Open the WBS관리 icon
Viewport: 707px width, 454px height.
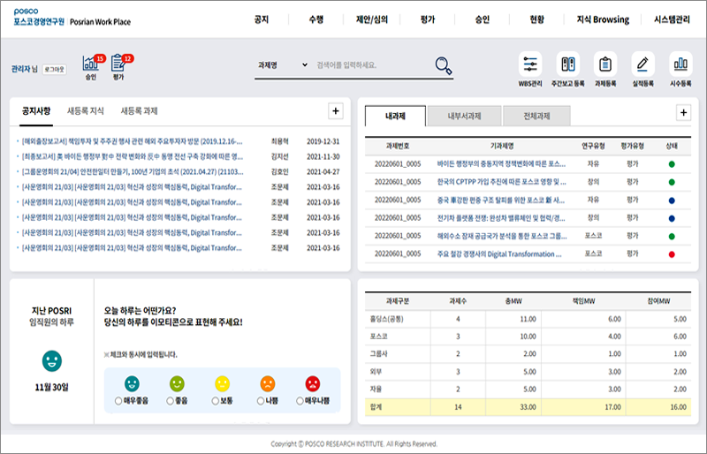[x=530, y=64]
